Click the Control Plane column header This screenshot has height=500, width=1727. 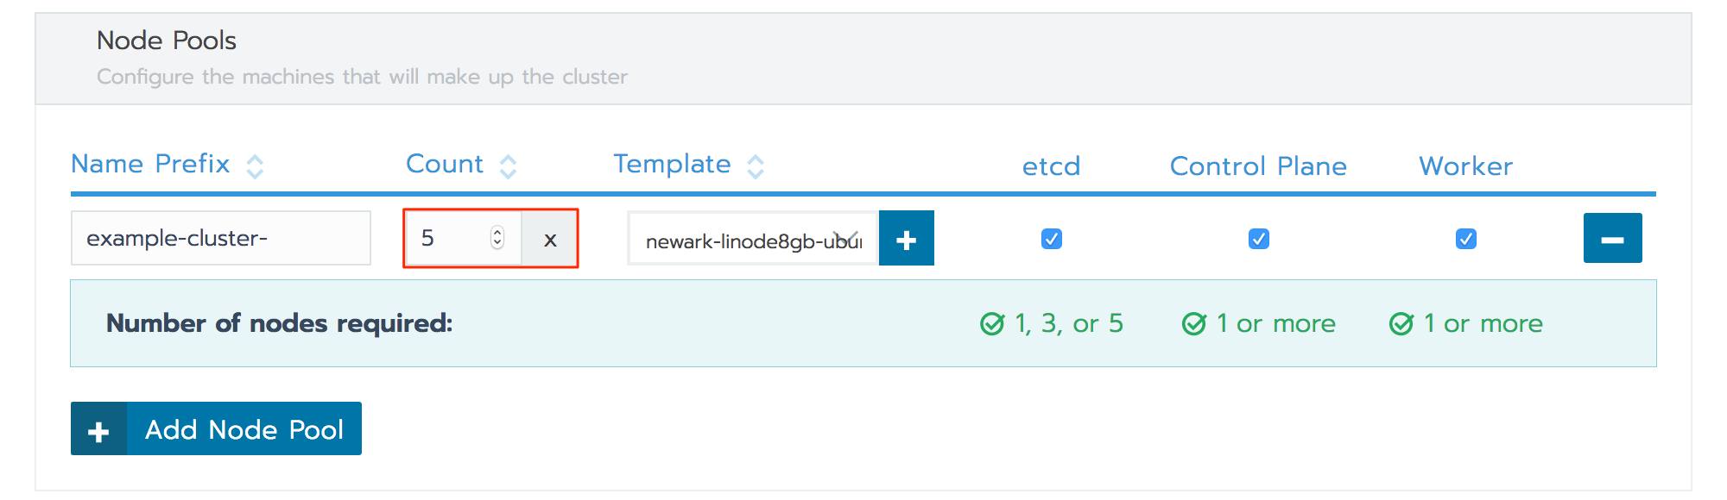(x=1257, y=166)
